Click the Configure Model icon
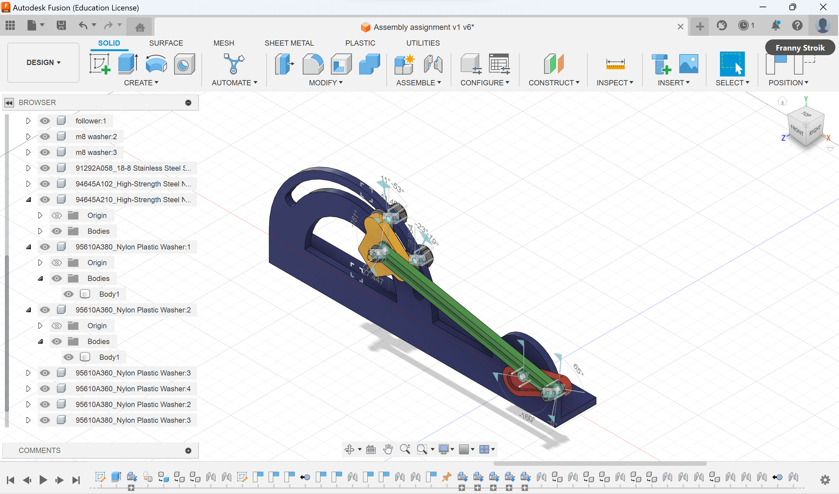This screenshot has height=494, width=839. pyautogui.click(x=471, y=64)
